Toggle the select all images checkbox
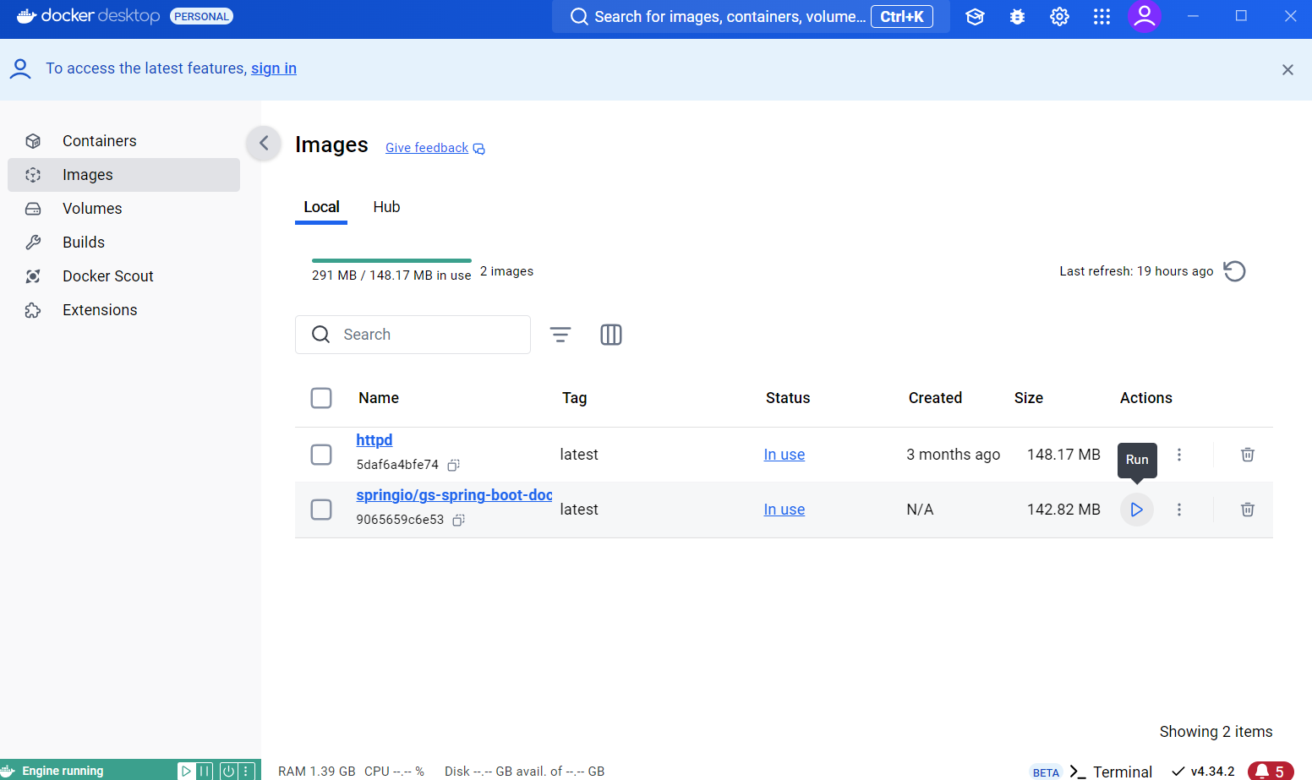The width and height of the screenshot is (1312, 780). (x=321, y=398)
